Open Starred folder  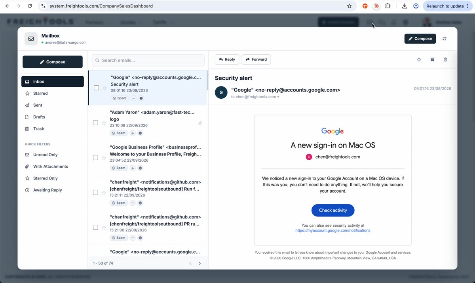[53, 94]
